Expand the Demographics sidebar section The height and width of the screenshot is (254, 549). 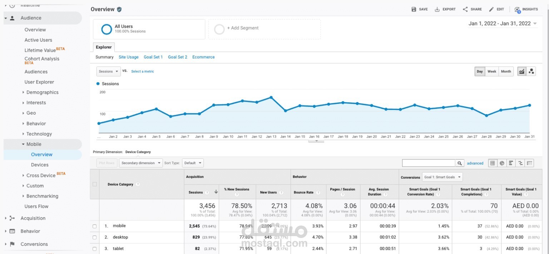coord(41,92)
